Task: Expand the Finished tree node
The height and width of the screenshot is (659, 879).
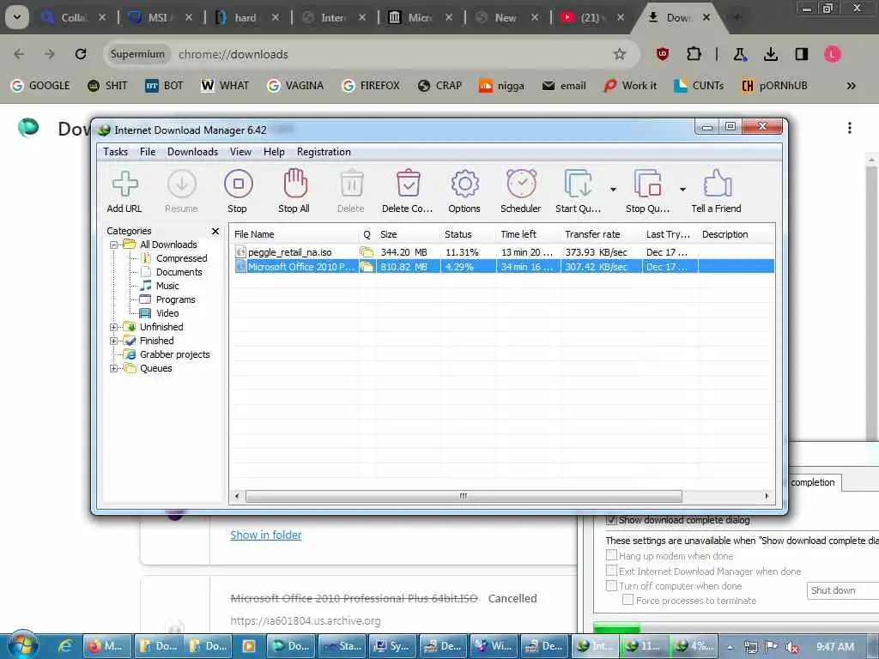Action: coord(114,341)
